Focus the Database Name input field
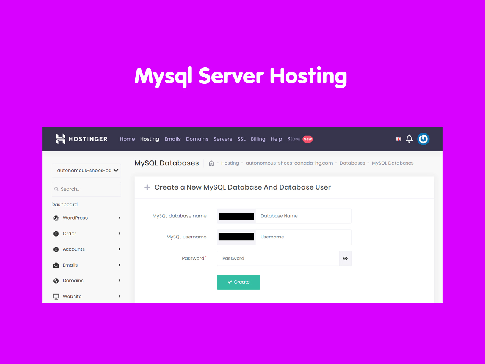Screen dimensions: 485x364 (303, 216)
